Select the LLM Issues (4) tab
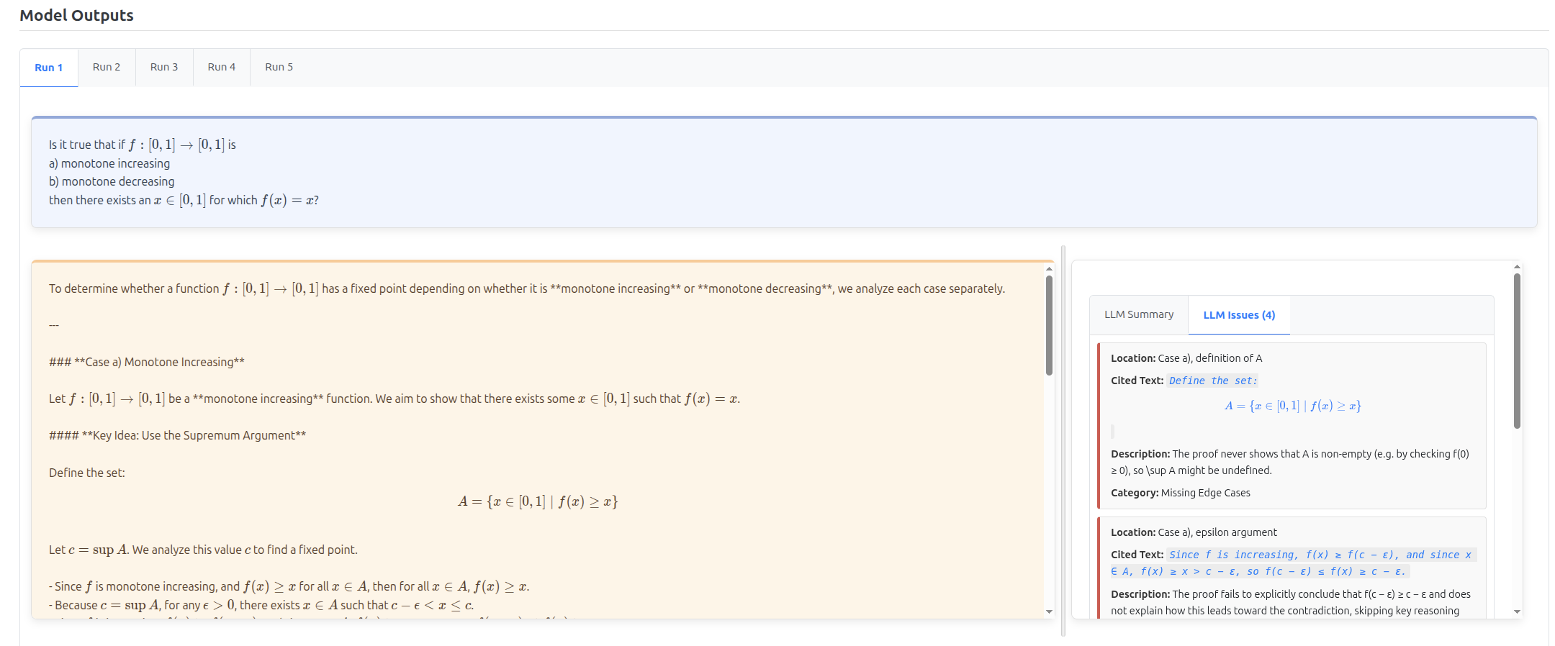The height and width of the screenshot is (646, 1555). (1239, 315)
